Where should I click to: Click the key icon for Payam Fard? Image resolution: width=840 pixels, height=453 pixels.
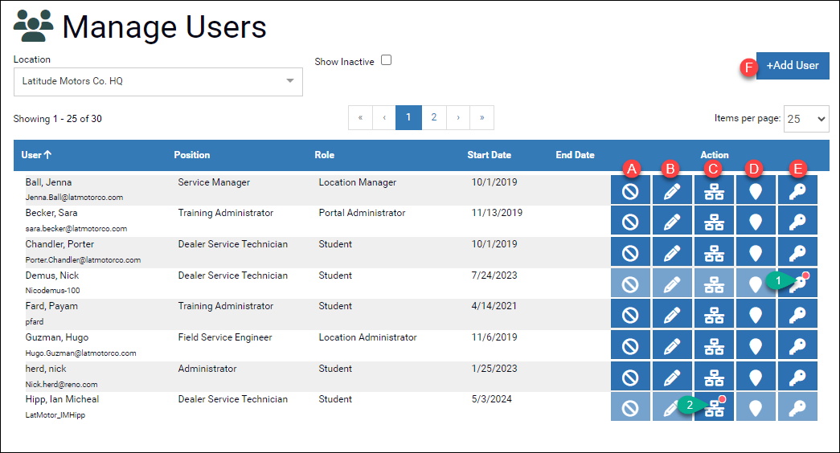(x=797, y=315)
